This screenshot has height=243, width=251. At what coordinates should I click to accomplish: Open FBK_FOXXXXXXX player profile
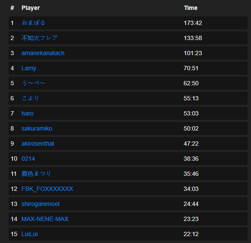[x=47, y=189]
